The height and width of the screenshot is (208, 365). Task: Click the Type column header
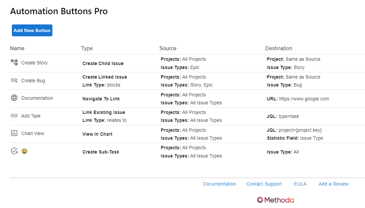pyautogui.click(x=87, y=48)
